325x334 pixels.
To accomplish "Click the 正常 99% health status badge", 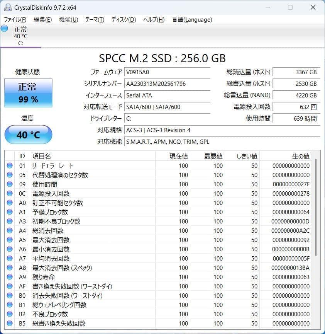I will [x=28, y=93].
